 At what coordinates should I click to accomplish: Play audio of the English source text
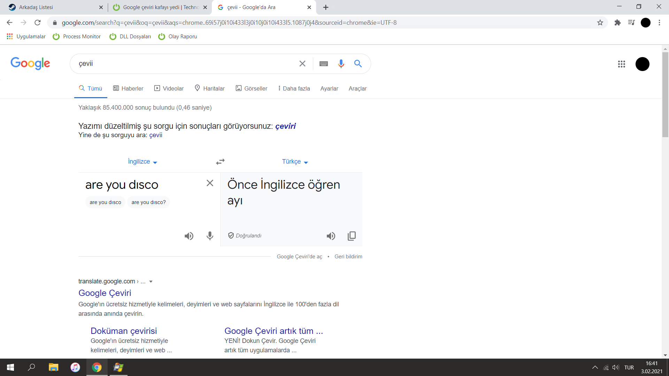click(x=189, y=236)
